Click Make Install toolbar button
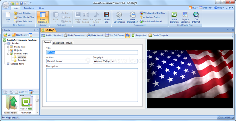Viewport: 236px width, 121px height. coord(95,35)
